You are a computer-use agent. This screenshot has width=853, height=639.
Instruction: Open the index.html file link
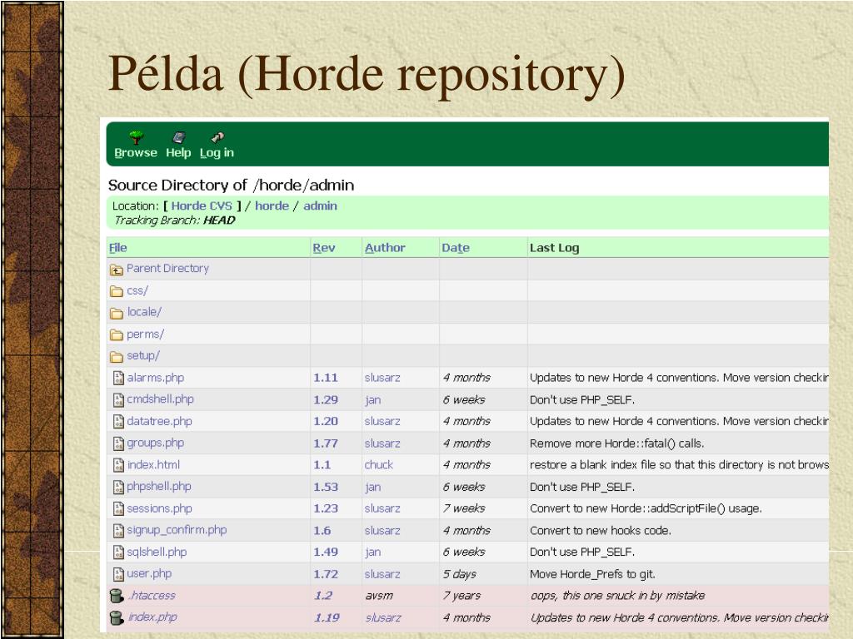[x=153, y=464]
